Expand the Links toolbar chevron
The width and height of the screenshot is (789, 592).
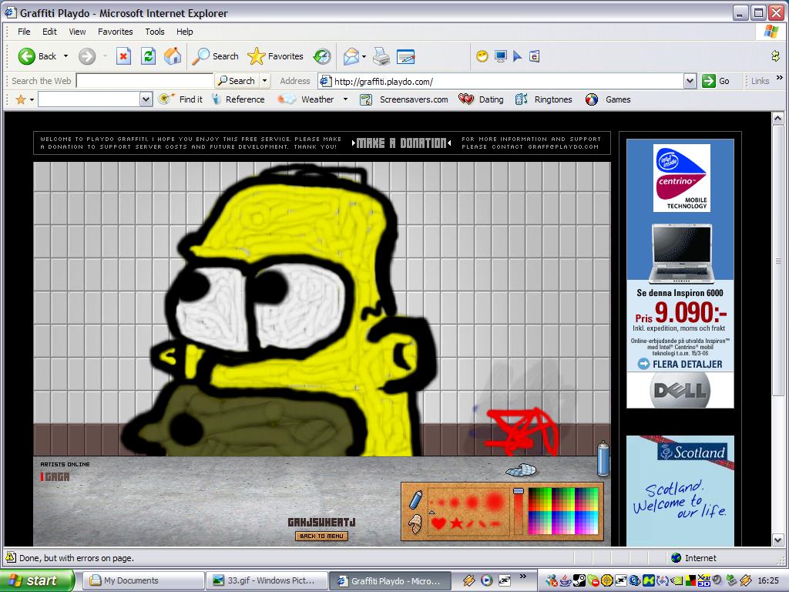coord(780,78)
